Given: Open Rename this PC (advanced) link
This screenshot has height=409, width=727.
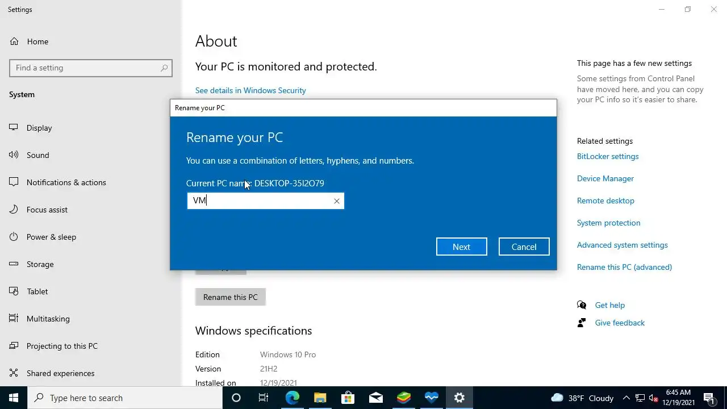Looking at the screenshot, I should click(x=624, y=267).
